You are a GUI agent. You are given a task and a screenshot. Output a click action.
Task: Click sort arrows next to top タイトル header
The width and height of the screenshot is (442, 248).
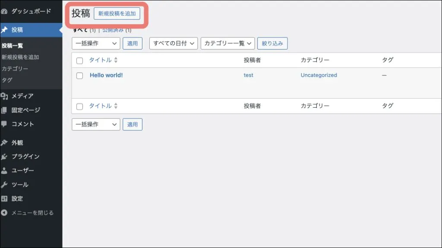pyautogui.click(x=116, y=60)
